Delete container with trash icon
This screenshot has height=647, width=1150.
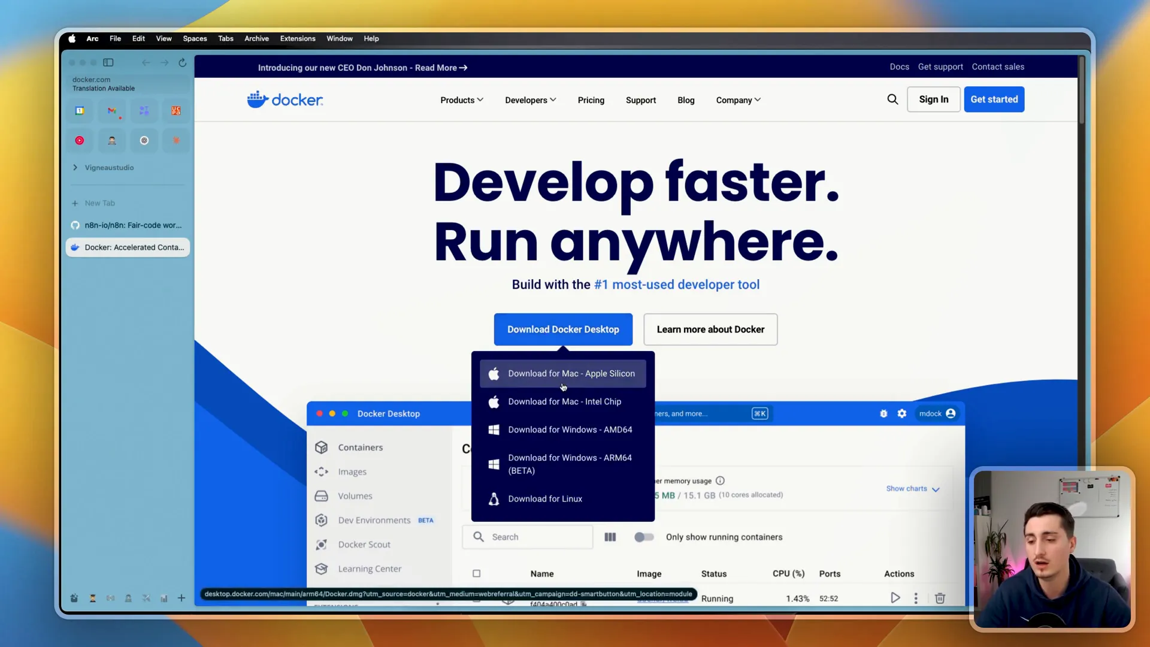click(x=940, y=598)
